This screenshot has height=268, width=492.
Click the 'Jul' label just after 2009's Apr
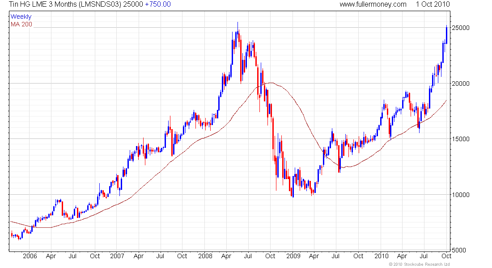pyautogui.click(x=335, y=256)
